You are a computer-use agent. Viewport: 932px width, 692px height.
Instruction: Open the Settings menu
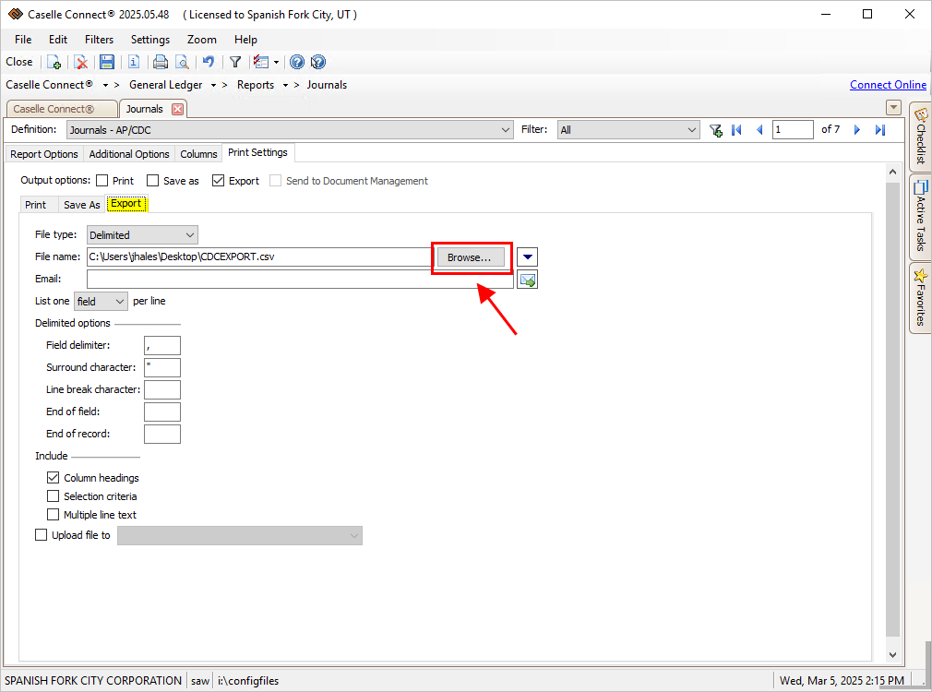tap(149, 40)
